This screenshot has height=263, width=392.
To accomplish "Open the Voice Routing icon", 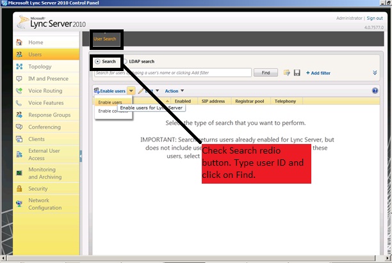I will [19, 91].
